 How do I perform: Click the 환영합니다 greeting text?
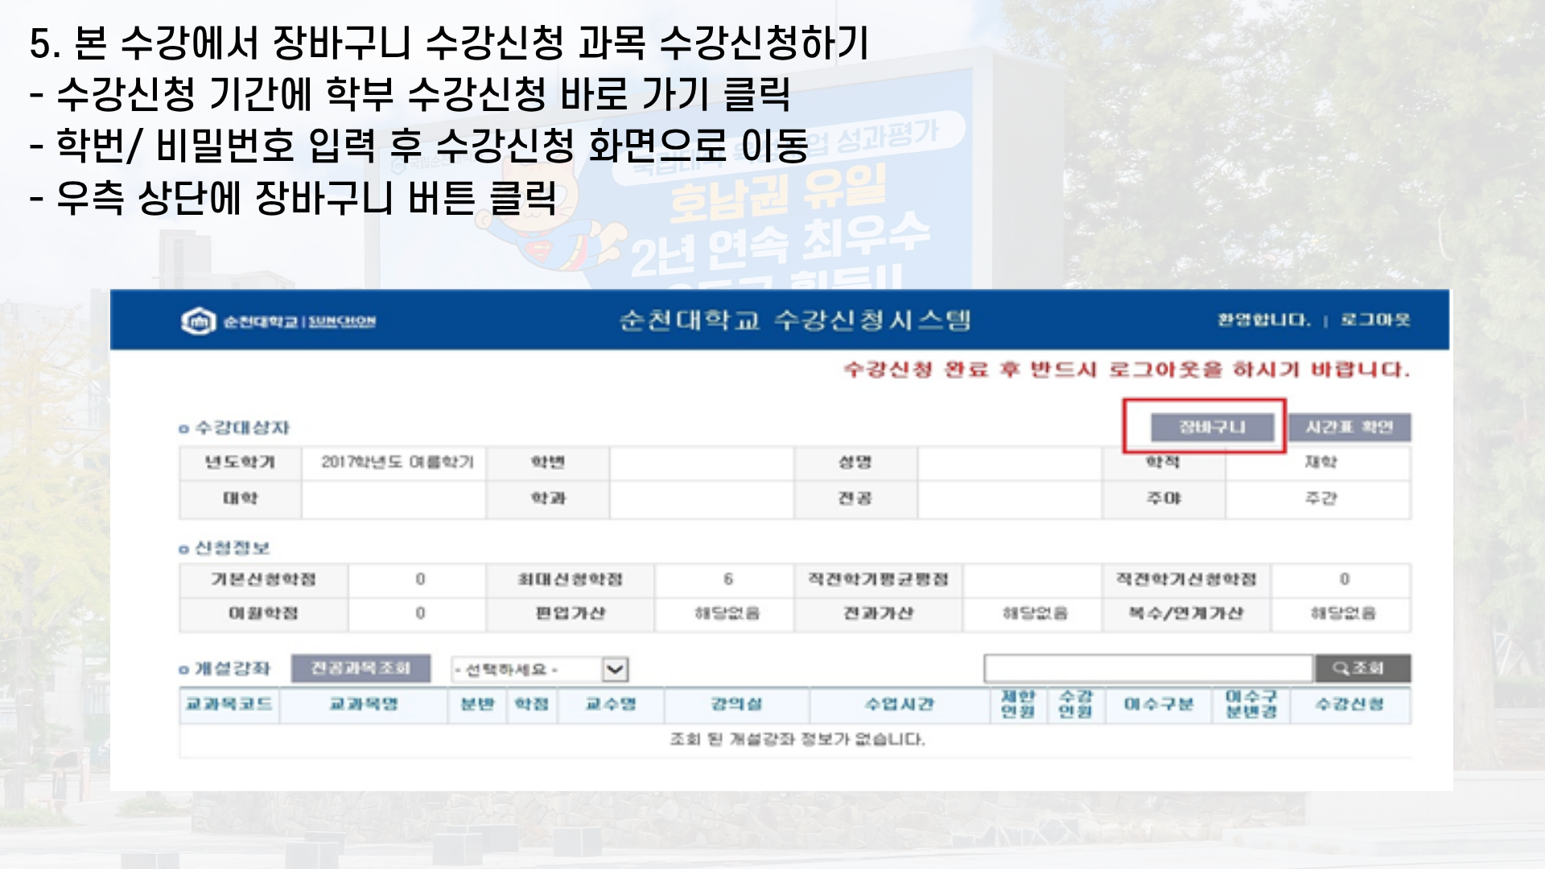coord(1263,320)
